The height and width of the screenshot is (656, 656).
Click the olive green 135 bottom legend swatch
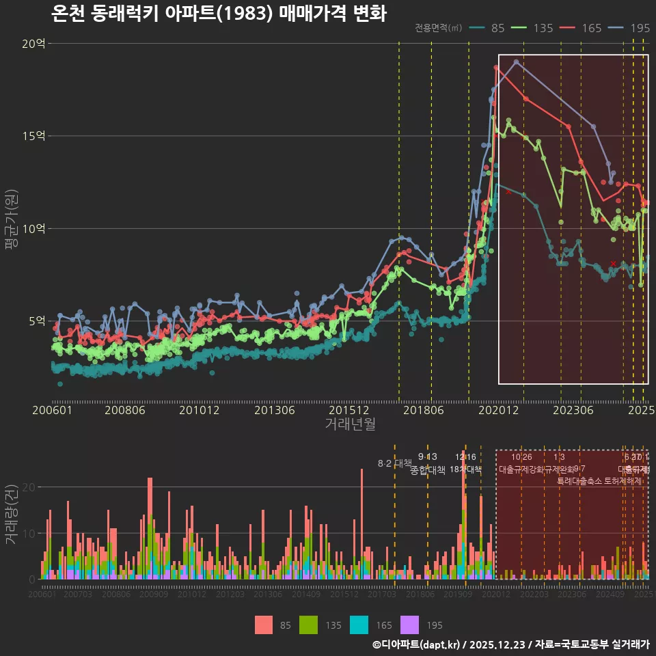[x=309, y=625]
